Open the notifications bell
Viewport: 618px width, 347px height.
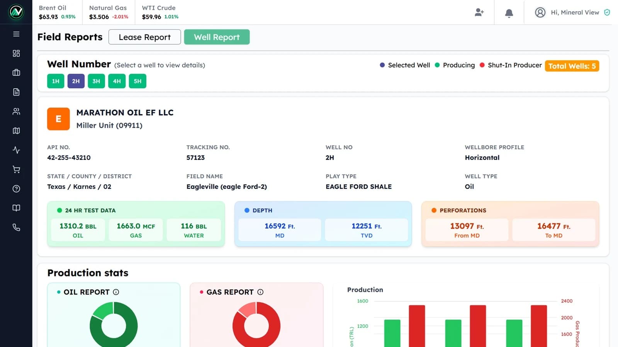click(x=509, y=13)
